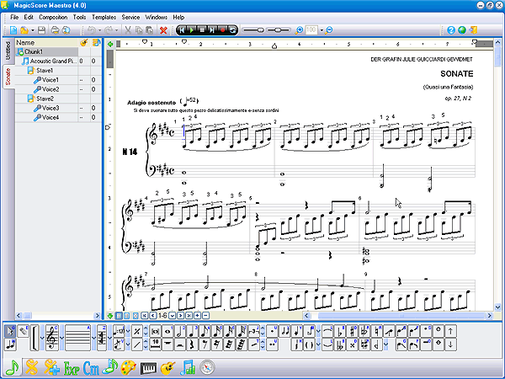Viewport: 505px width, 379px height.
Task: Click the Stop playback button
Action: [202, 30]
